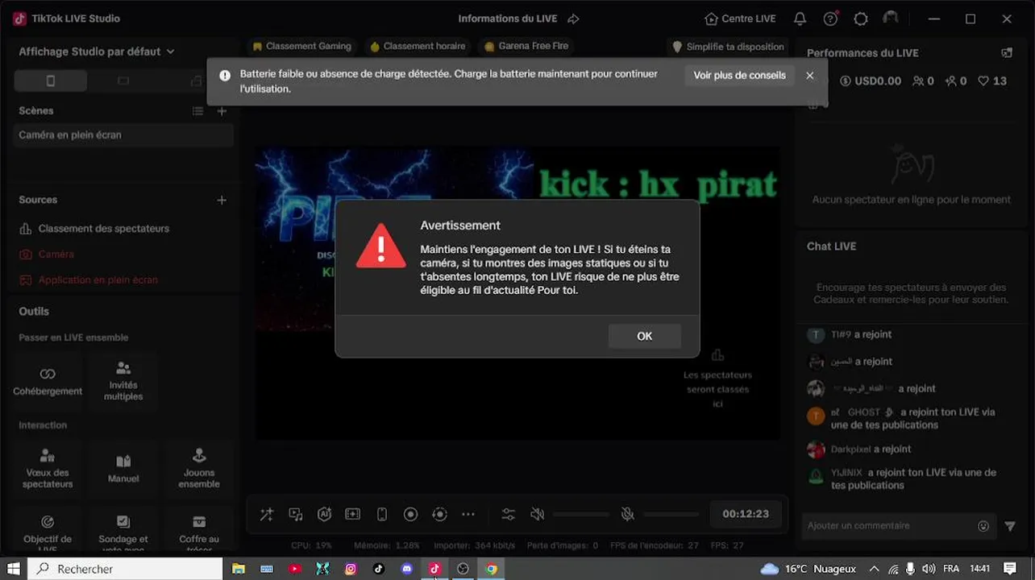Open the mobile phone toolbar tool
The image size is (1035, 580).
point(382,514)
